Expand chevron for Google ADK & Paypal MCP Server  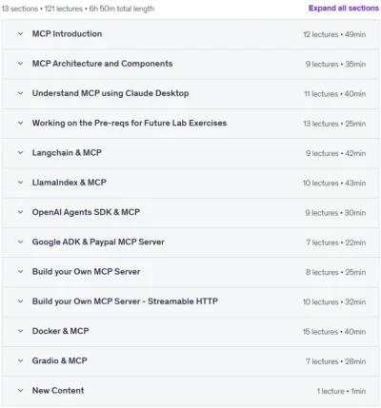click(x=20, y=242)
